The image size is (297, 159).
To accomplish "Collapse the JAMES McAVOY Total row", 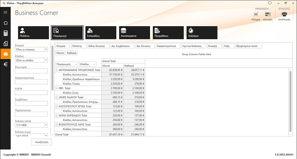I will [56, 97].
